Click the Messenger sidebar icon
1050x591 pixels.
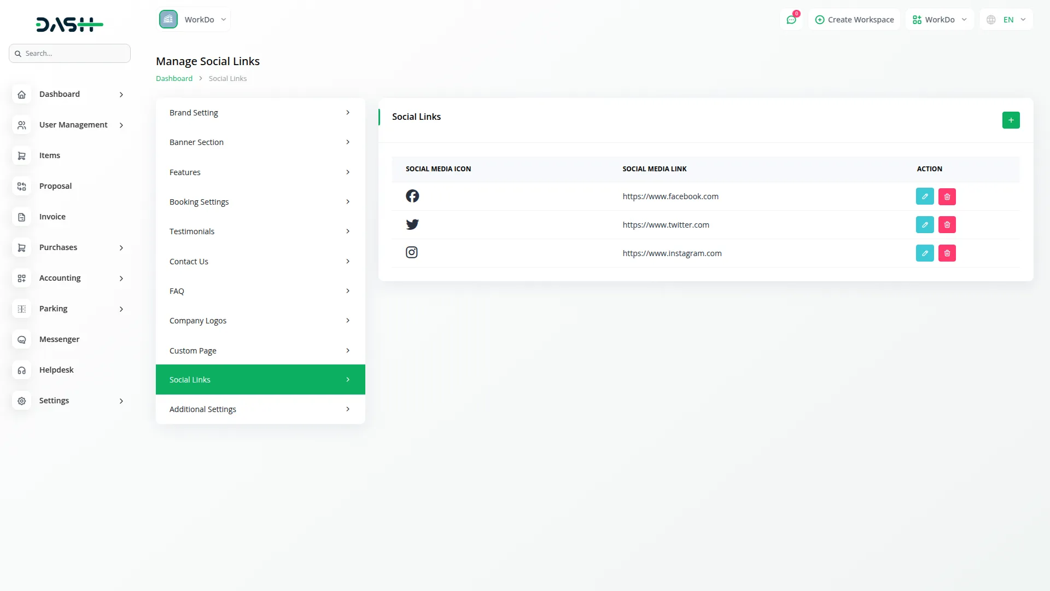click(x=22, y=340)
